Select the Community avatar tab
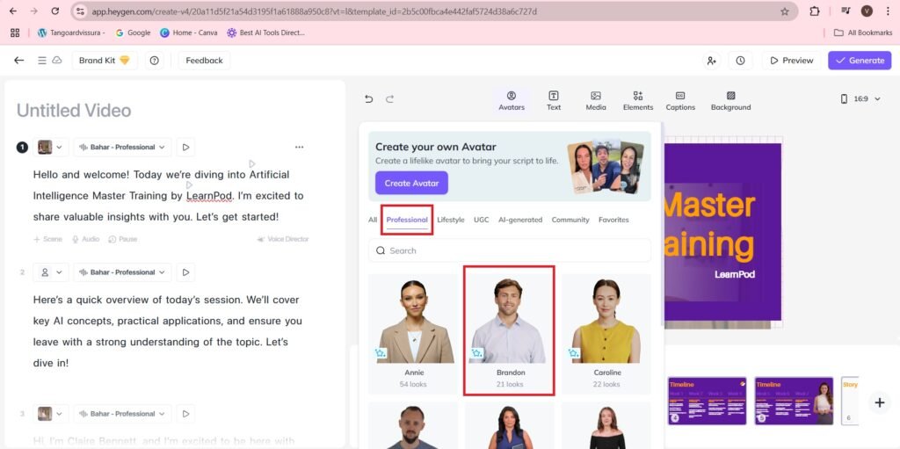The height and width of the screenshot is (449, 900). pos(570,220)
